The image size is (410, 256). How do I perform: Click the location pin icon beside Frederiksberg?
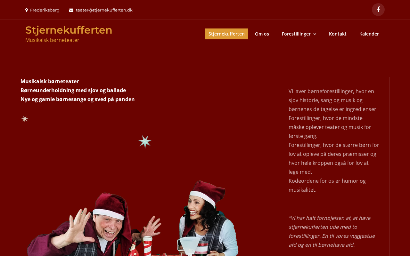[27, 10]
